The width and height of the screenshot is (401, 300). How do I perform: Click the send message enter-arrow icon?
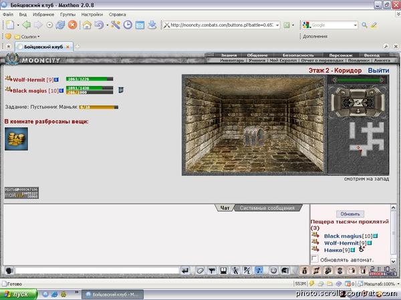click(185, 271)
